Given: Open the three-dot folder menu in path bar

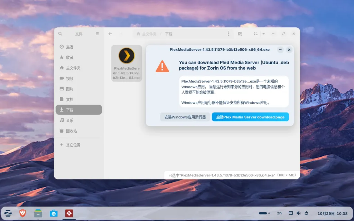Looking at the screenshot, I should click(x=228, y=34).
